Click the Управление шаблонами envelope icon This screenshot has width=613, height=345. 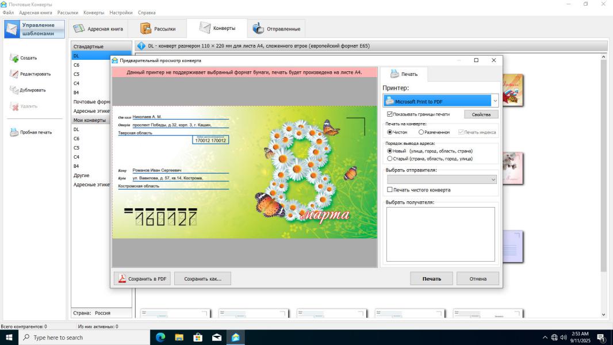(12, 29)
